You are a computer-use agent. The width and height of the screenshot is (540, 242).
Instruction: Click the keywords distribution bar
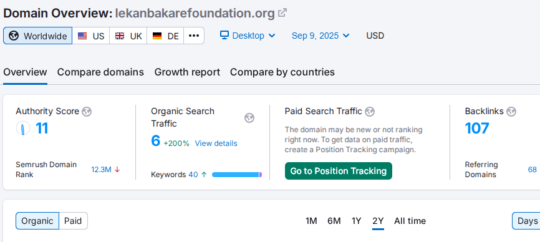(237, 175)
